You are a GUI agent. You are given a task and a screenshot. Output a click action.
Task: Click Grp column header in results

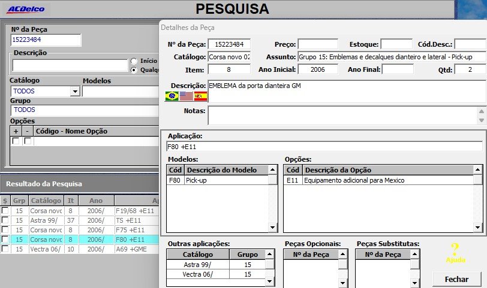[x=19, y=201]
